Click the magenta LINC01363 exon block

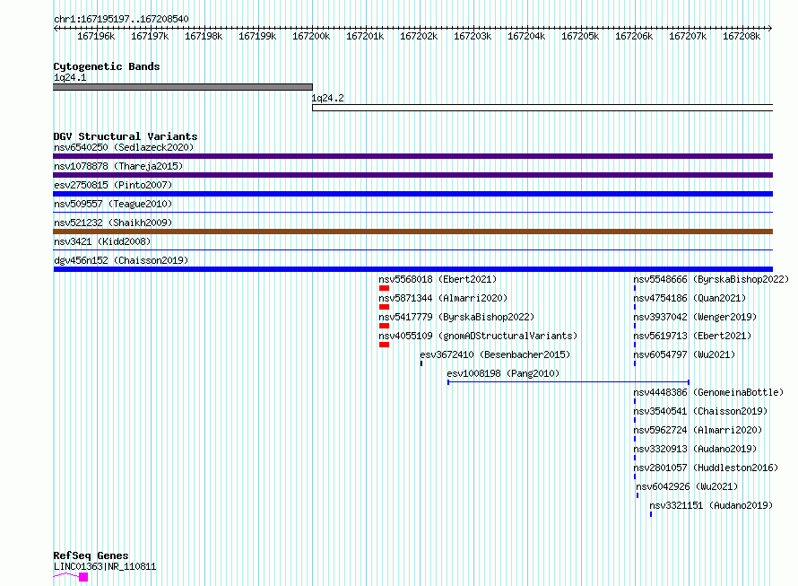point(83,577)
